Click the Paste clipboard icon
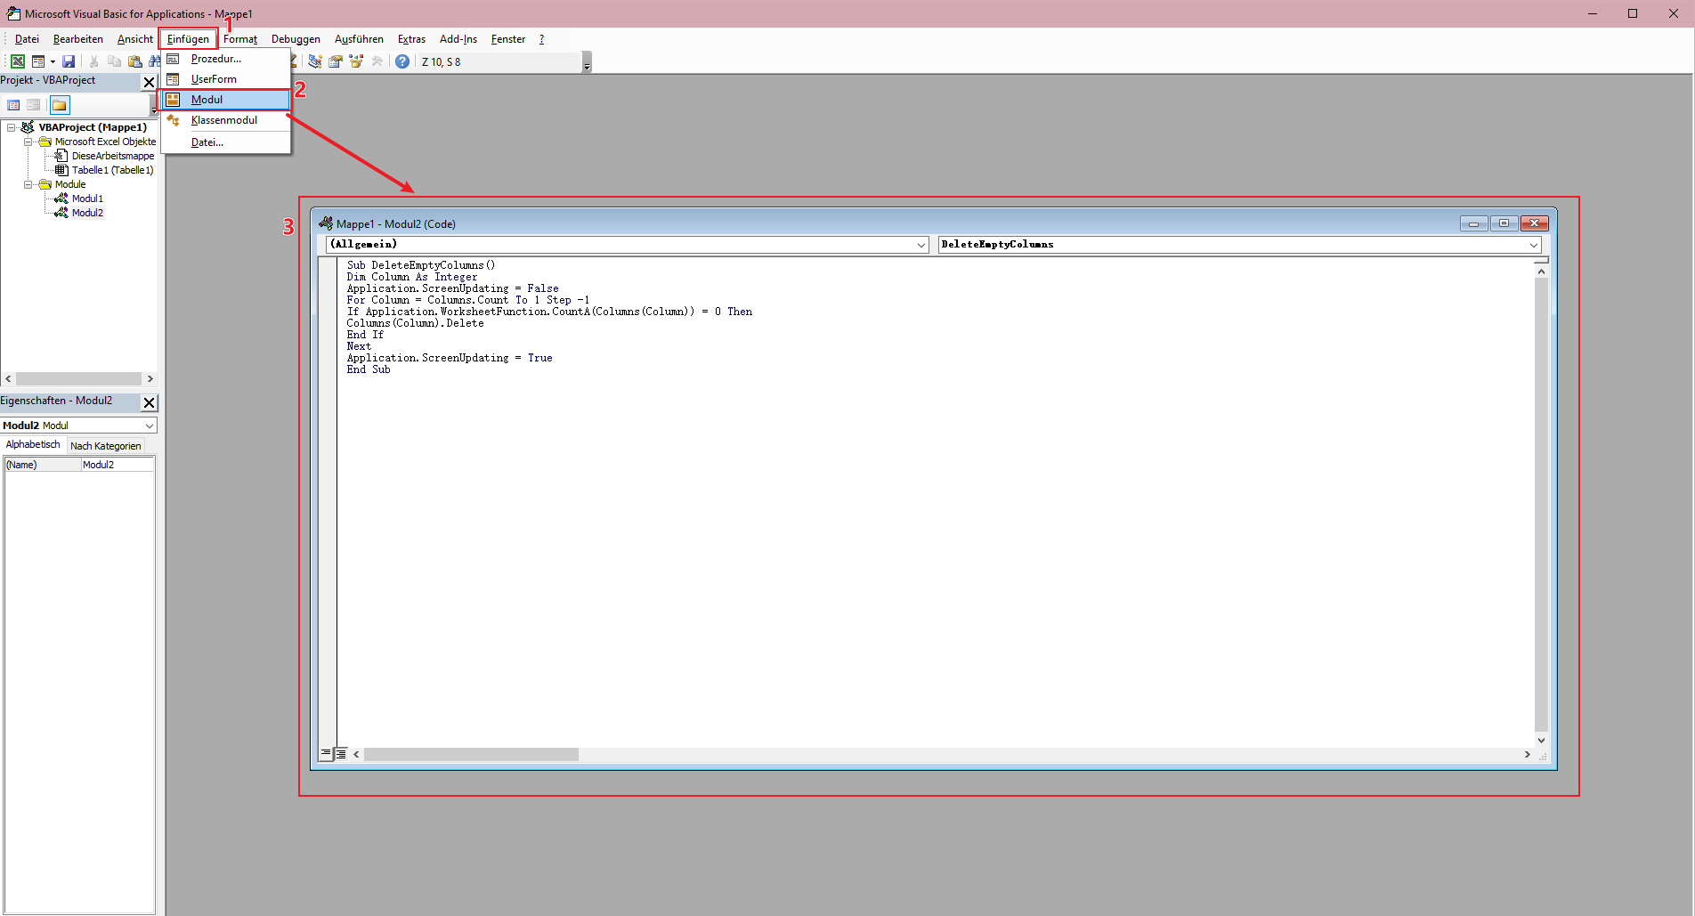 134,61
